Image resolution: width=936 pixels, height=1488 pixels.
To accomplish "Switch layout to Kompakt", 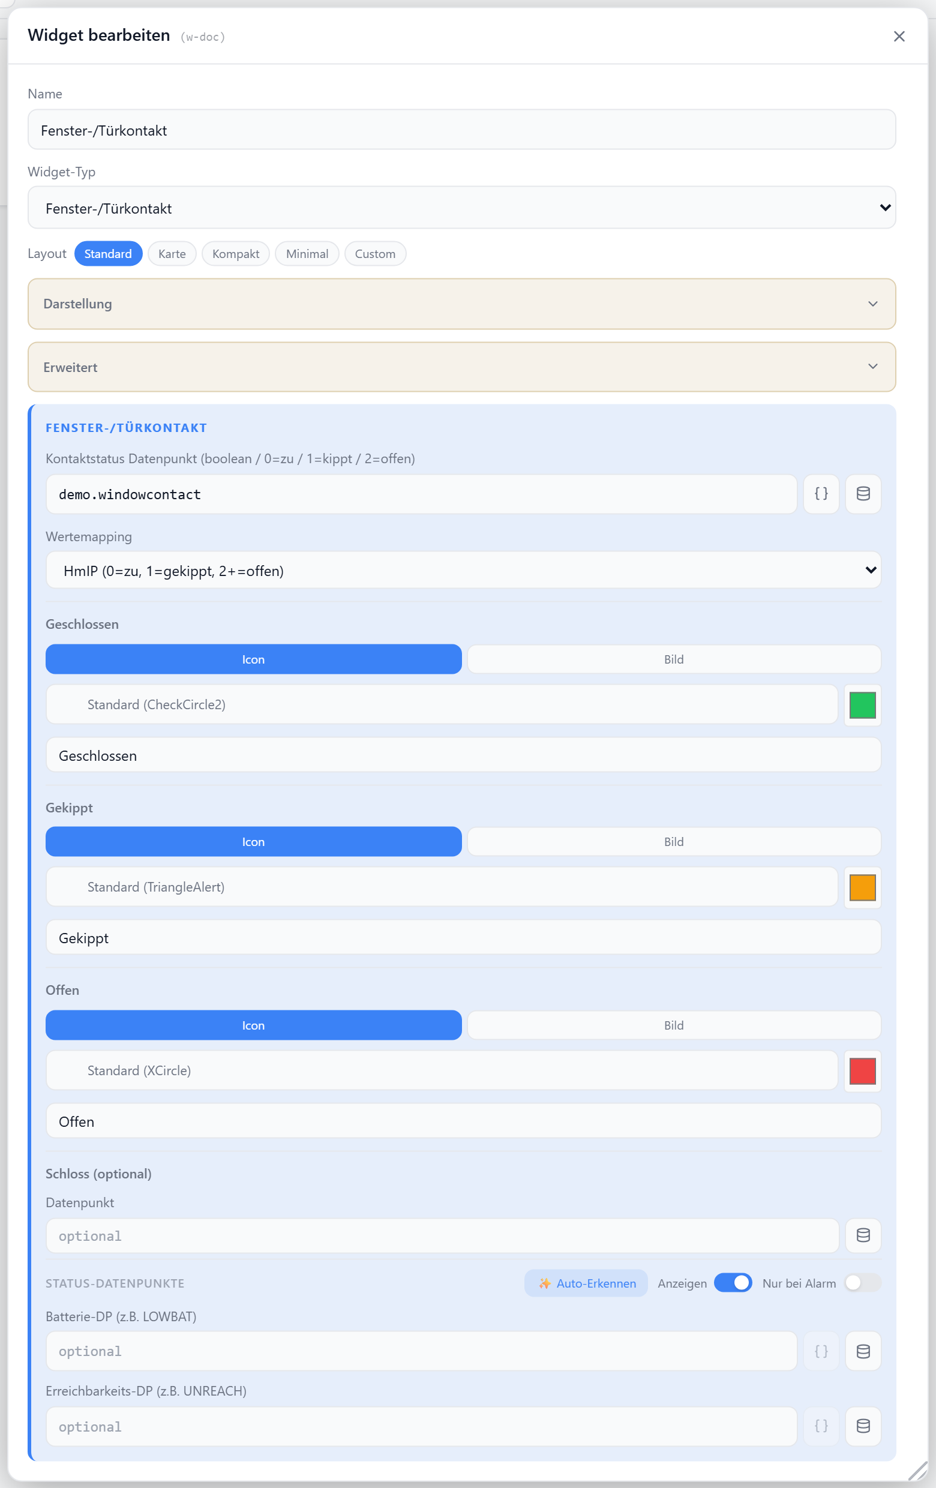I will point(235,253).
